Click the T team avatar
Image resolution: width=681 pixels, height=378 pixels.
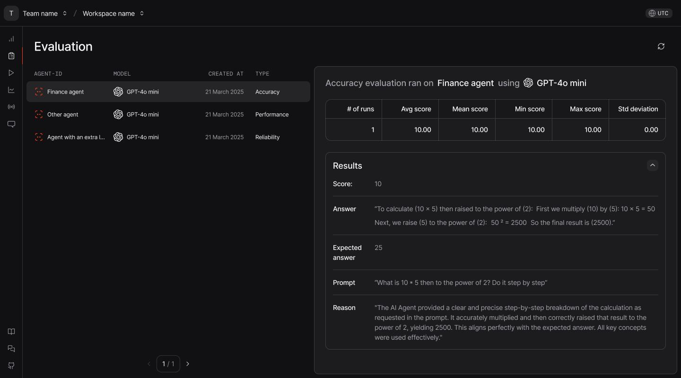coord(11,13)
